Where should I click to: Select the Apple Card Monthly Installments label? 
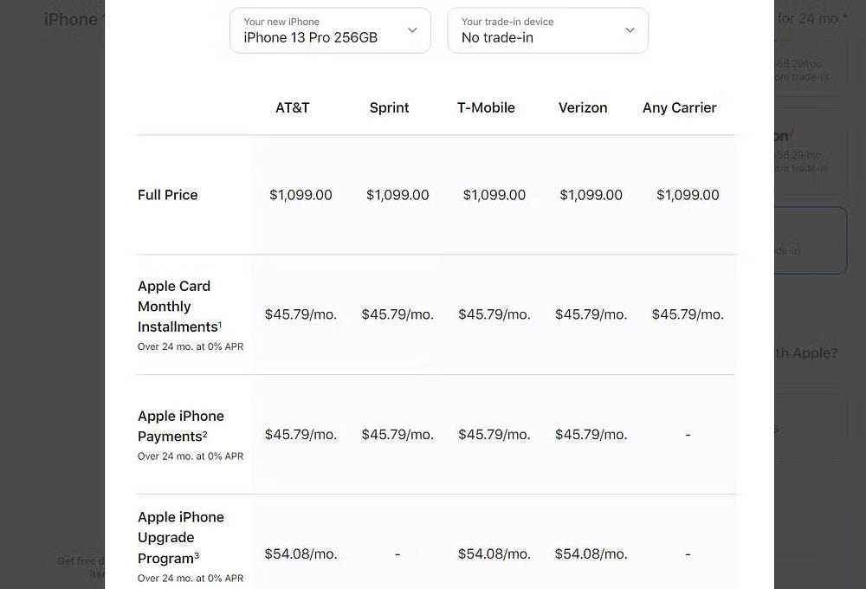[175, 307]
